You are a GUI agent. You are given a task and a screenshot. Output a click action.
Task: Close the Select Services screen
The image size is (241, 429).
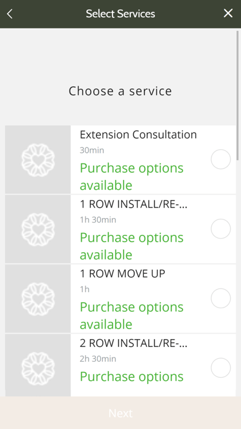click(x=228, y=13)
